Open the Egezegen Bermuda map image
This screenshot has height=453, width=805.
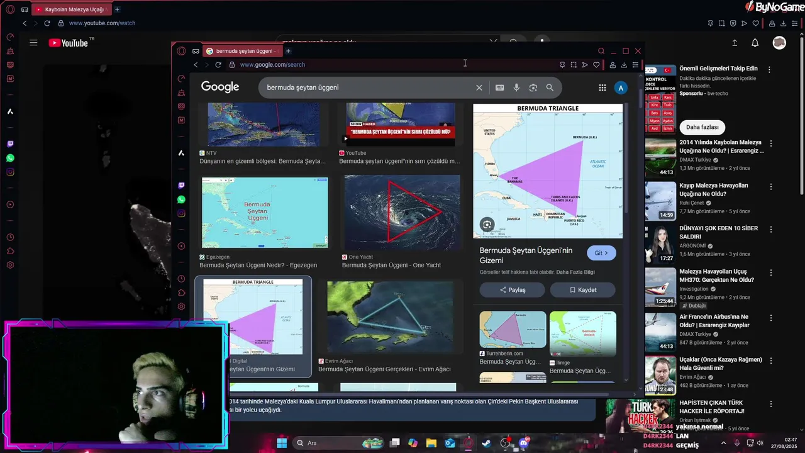(265, 213)
